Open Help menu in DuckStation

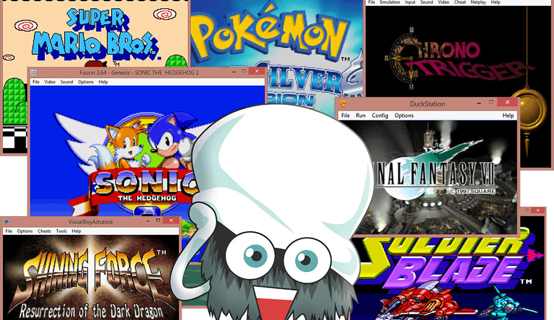508,115
